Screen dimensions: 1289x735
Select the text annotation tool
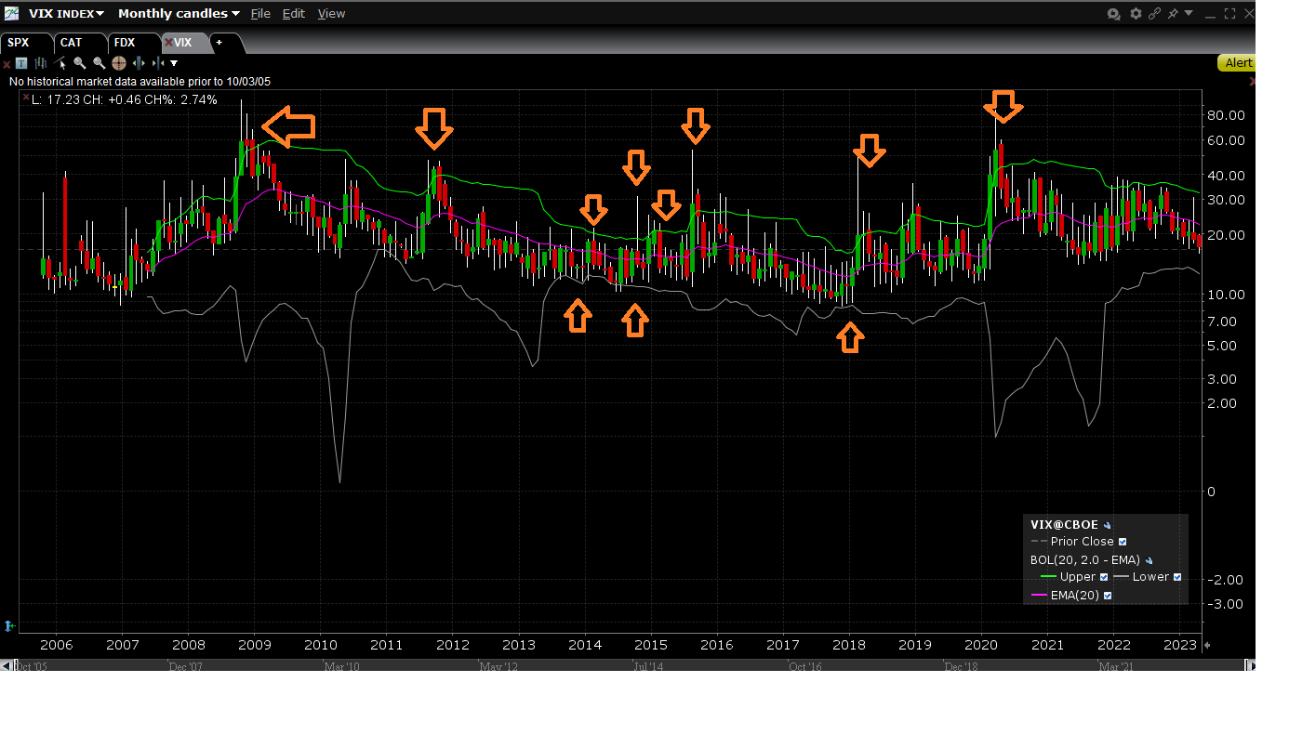click(x=21, y=63)
